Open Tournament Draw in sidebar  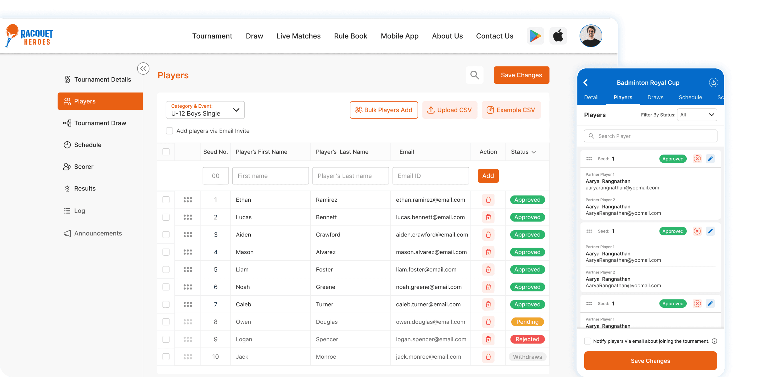tap(100, 123)
